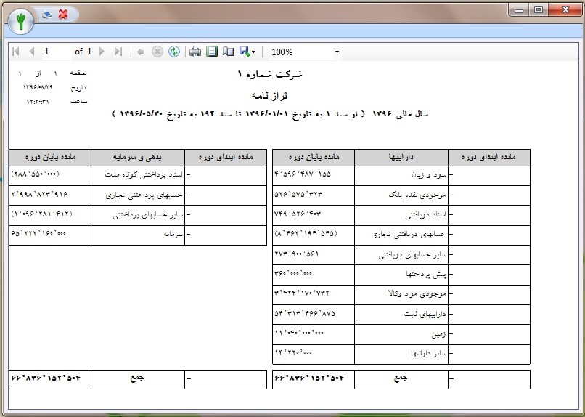Screen dimensions: 585x417
Task: Click value ۶۵٬۲۲۲٬۱۶۰٬۰۰۰ for capital
Action: [38, 233]
